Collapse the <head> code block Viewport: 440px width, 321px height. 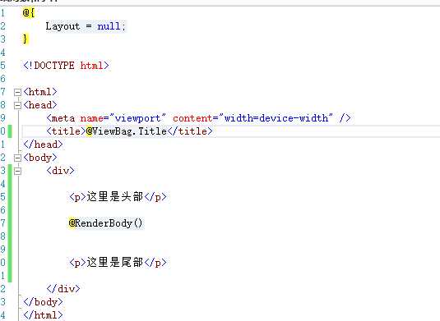17,105
